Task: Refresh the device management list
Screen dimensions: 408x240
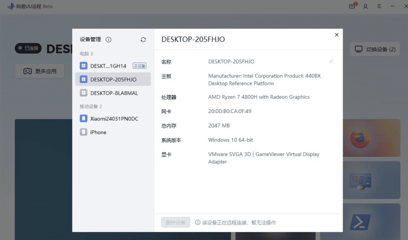Action: pos(143,39)
